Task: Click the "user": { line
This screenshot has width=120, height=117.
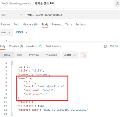Action: (x=25, y=78)
